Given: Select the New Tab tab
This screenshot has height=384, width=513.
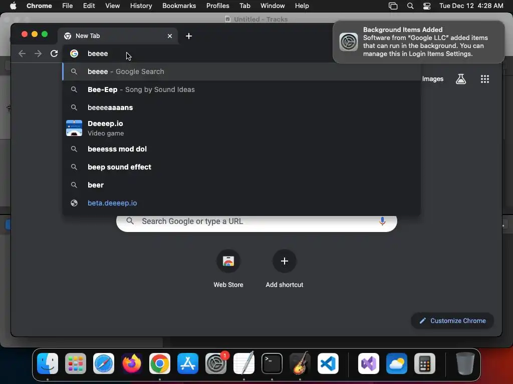Looking at the screenshot, I should coord(118,36).
